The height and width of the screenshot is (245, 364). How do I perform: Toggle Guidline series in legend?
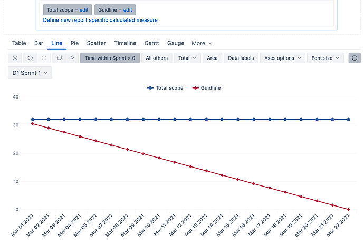(206, 88)
